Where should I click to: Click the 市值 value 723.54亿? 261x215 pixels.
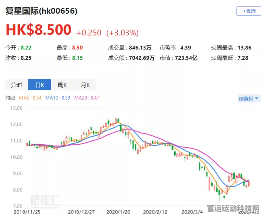186,58
